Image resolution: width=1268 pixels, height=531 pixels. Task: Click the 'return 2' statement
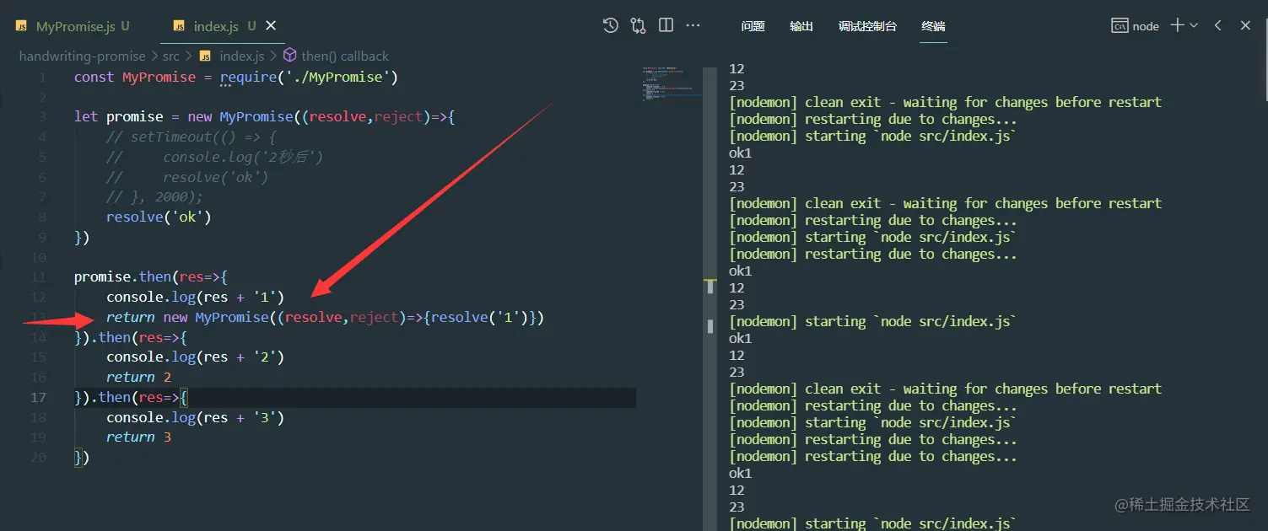[138, 377]
